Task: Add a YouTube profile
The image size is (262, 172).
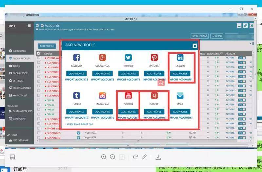Action: (128, 112)
